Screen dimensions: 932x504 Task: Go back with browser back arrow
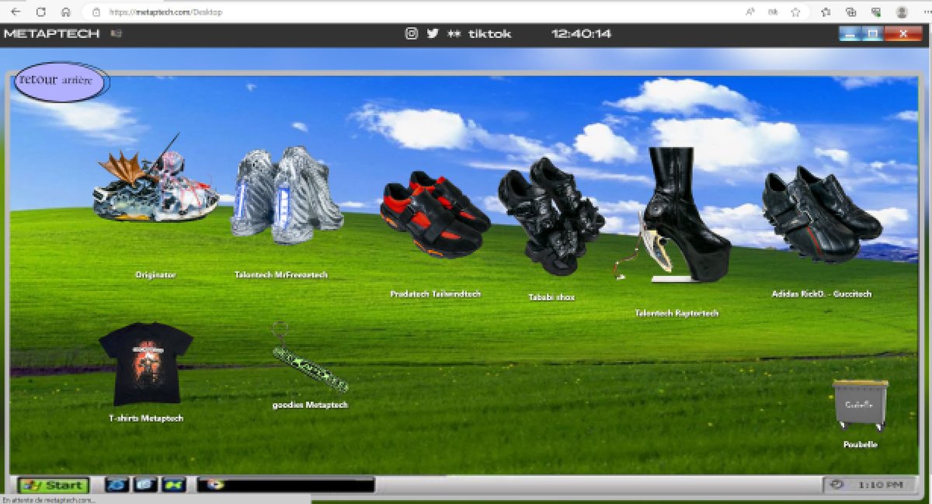tap(16, 12)
